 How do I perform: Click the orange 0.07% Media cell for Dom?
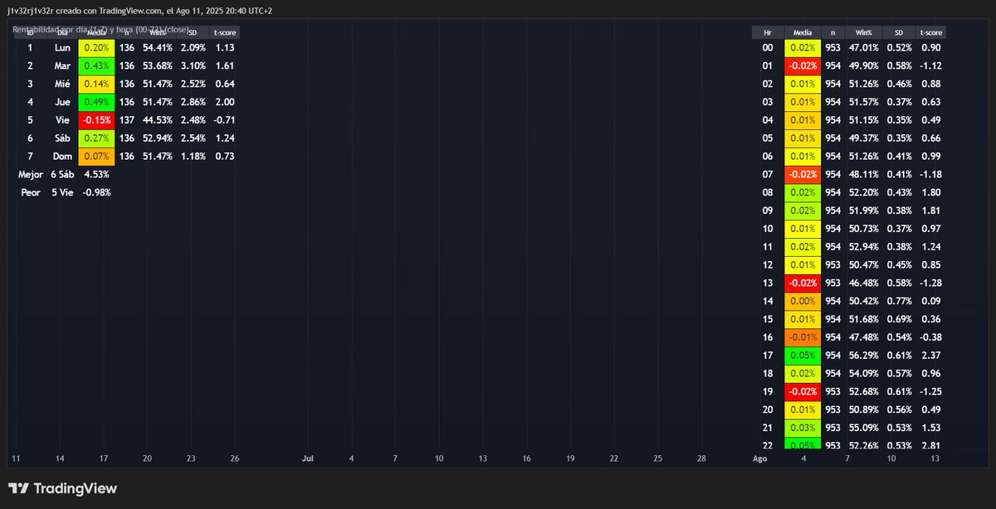(x=97, y=156)
